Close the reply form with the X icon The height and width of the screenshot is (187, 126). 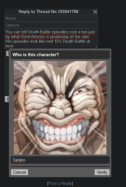tap(95, 12)
